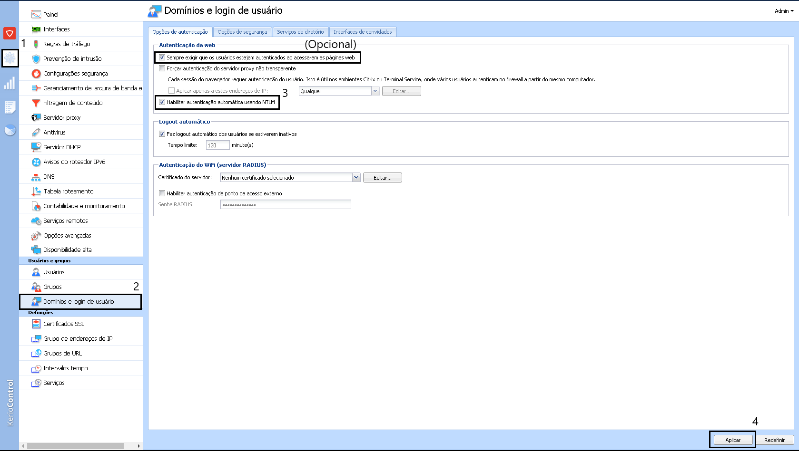Open Filtragem de conteúdo funnel icon
This screenshot has width=799, height=451.
[x=36, y=103]
